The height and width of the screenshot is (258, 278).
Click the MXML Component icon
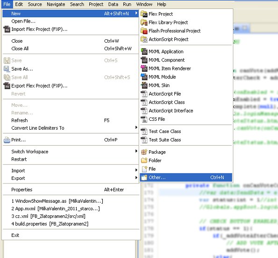(x=144, y=60)
